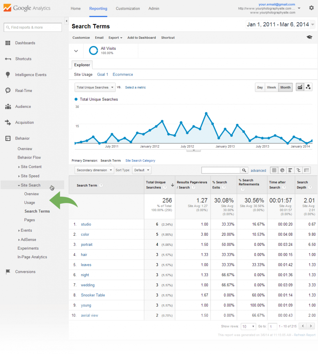
Task: Click the search magnifier in the filter box
Action: [x=244, y=170]
